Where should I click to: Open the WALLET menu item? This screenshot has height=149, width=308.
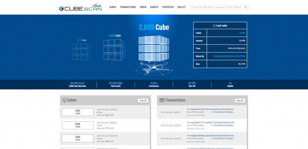(181, 7)
